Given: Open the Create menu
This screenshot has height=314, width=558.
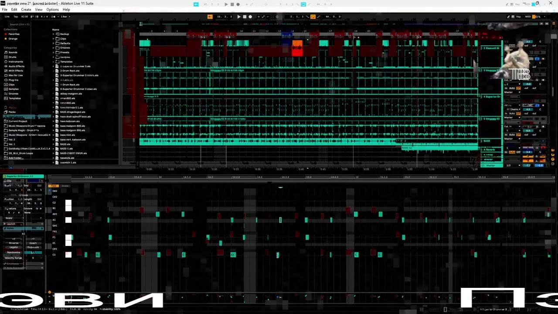Looking at the screenshot, I should 26,10.
